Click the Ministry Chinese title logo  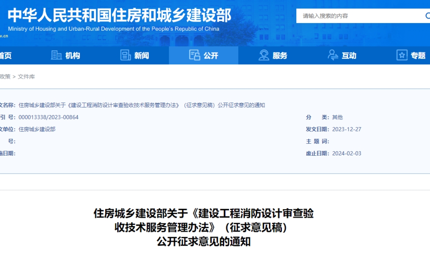coord(120,15)
